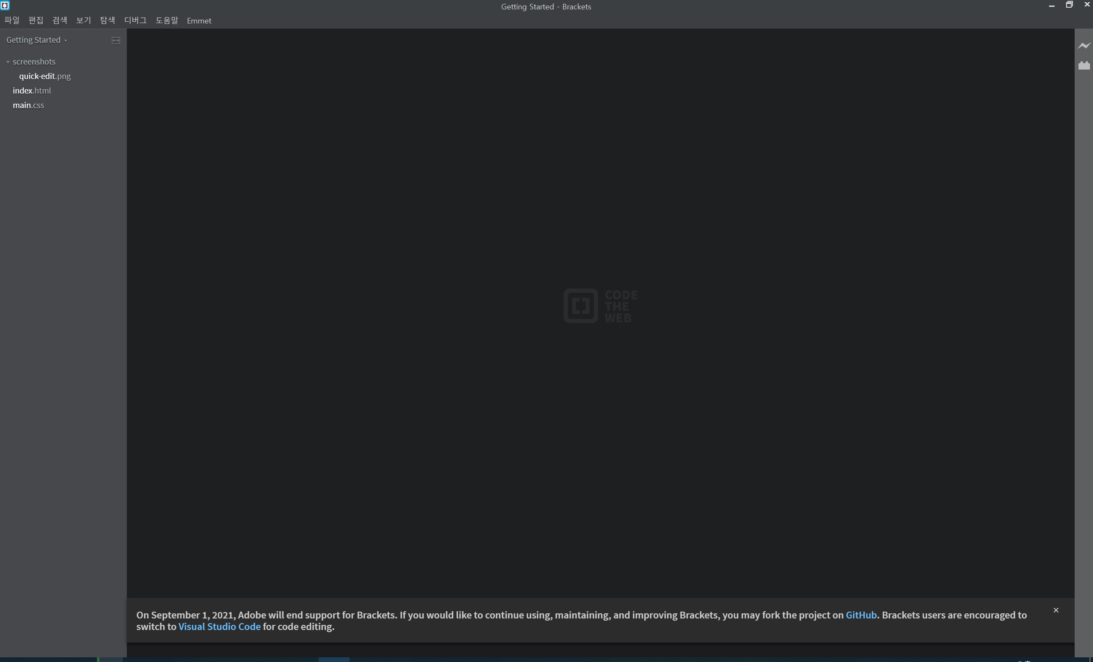Open the 도움말 menu

(x=167, y=20)
